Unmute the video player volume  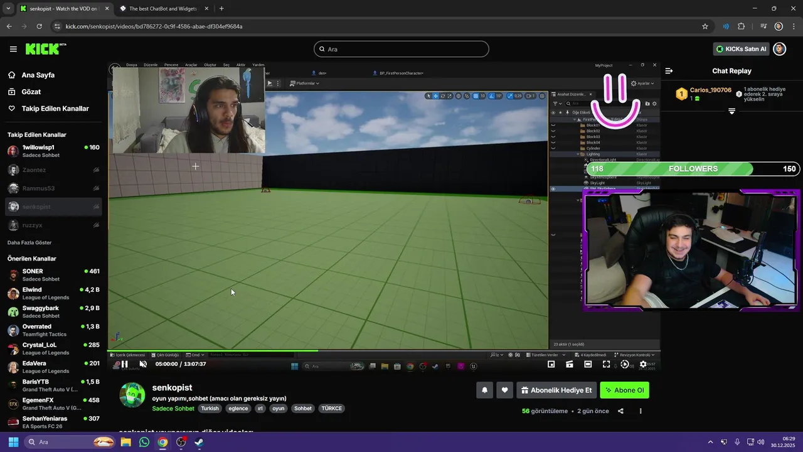tap(143, 364)
